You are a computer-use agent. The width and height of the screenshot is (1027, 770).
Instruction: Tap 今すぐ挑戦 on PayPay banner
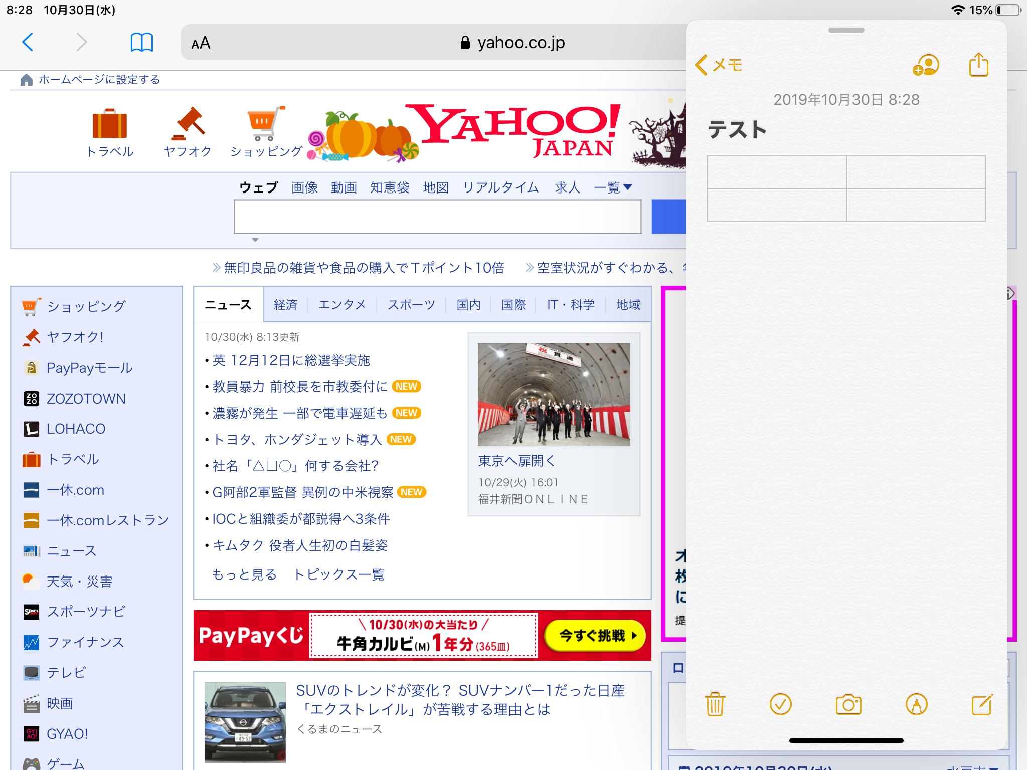pos(595,636)
